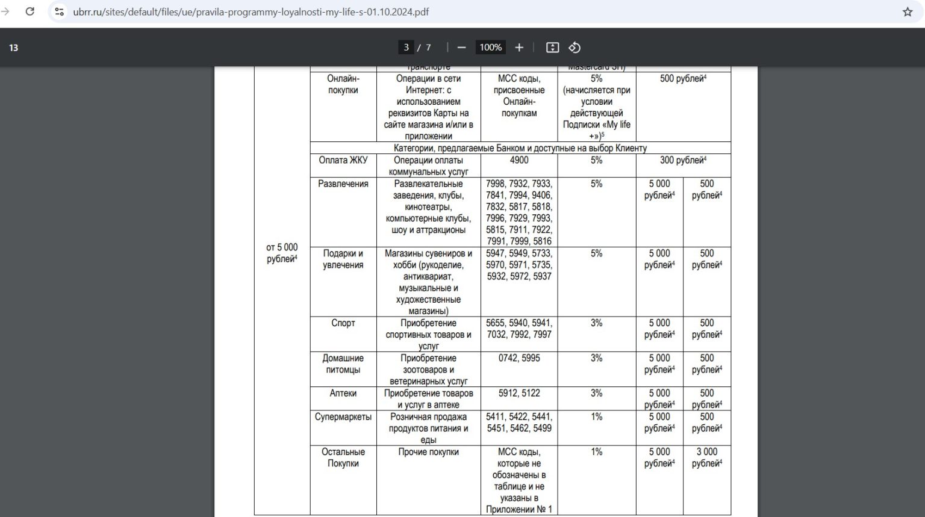Reload the page with the refresh icon

(x=30, y=11)
